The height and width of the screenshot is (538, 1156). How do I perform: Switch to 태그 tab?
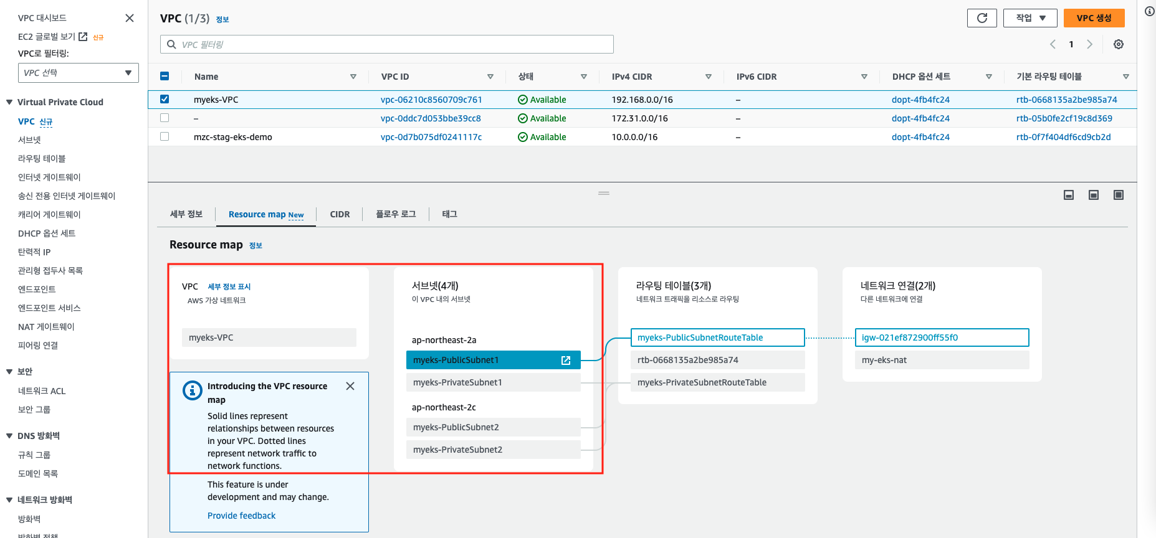pos(450,214)
